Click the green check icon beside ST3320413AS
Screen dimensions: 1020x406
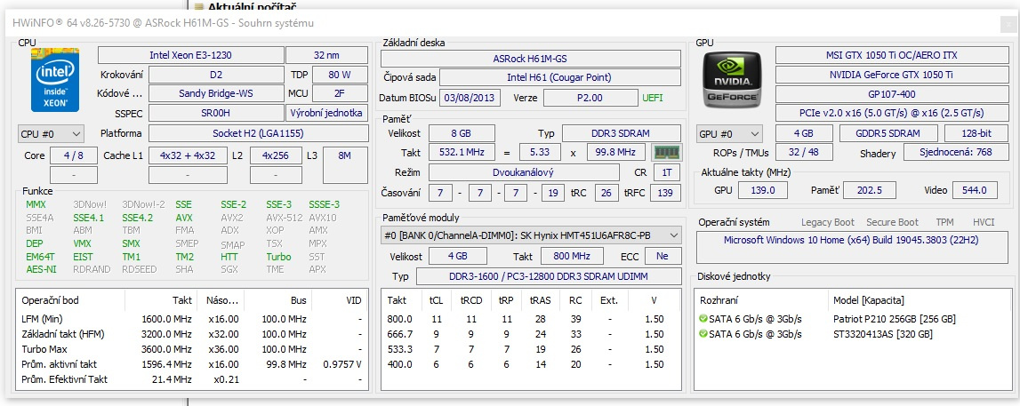pyautogui.click(x=703, y=334)
